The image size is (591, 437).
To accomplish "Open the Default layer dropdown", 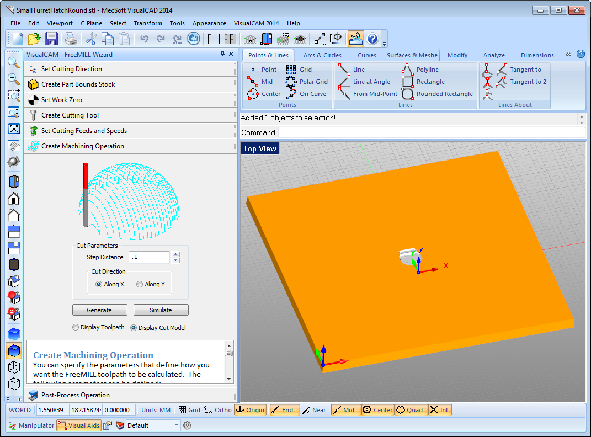I will [x=153, y=425].
